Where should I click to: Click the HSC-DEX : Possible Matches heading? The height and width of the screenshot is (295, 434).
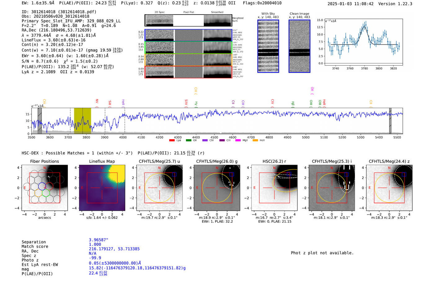click(77, 153)
